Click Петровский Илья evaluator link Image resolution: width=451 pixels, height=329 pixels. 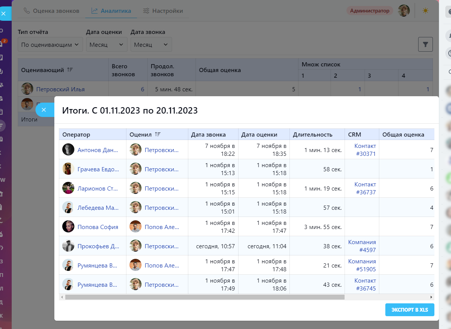(x=60, y=89)
